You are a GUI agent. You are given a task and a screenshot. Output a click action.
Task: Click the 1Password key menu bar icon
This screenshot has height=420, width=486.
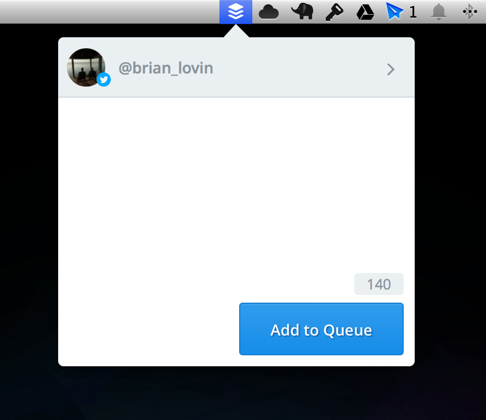(335, 12)
